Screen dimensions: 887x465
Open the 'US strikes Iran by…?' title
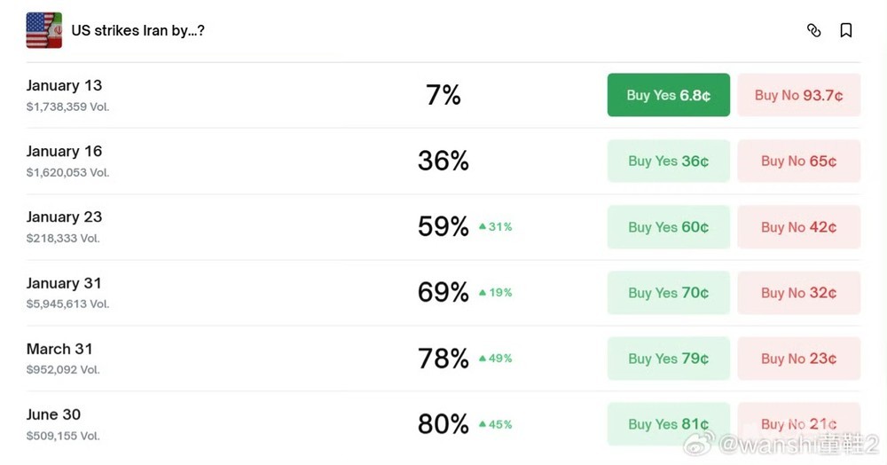[138, 30]
